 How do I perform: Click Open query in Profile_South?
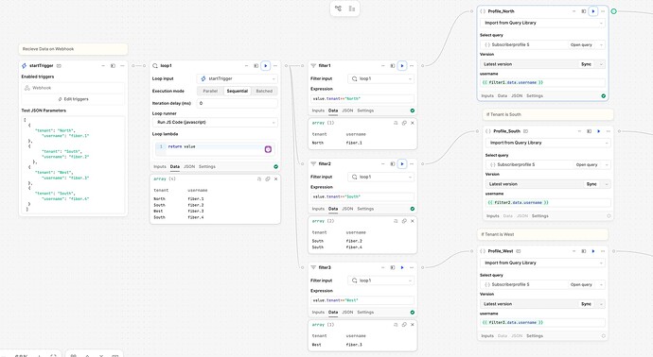(587, 165)
